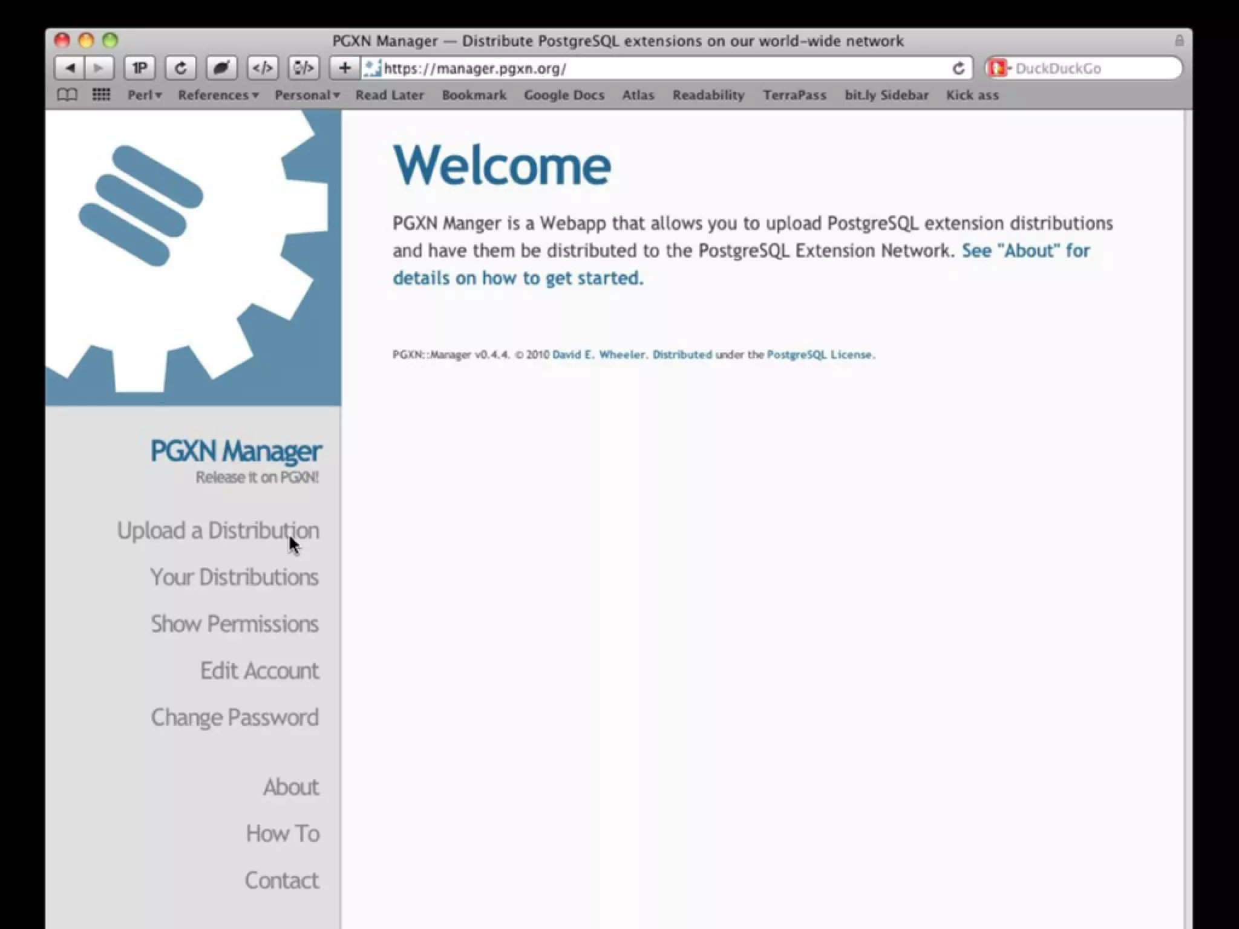Click the leaf-shaped toolbar icon
The image size is (1239, 929).
[x=221, y=68]
